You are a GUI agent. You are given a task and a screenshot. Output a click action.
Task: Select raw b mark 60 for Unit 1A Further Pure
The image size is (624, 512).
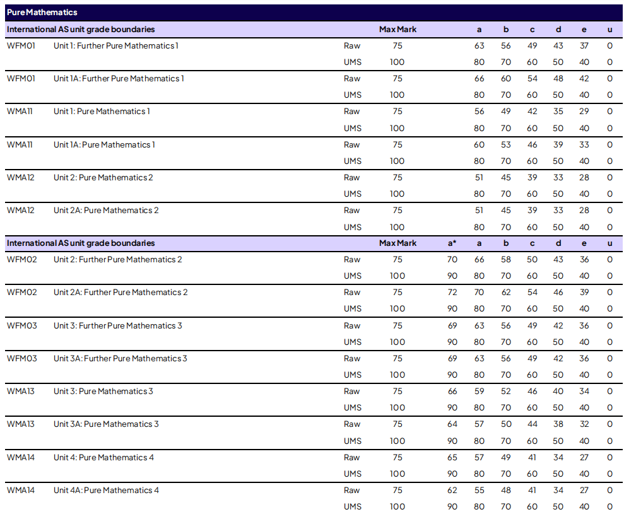click(x=505, y=79)
